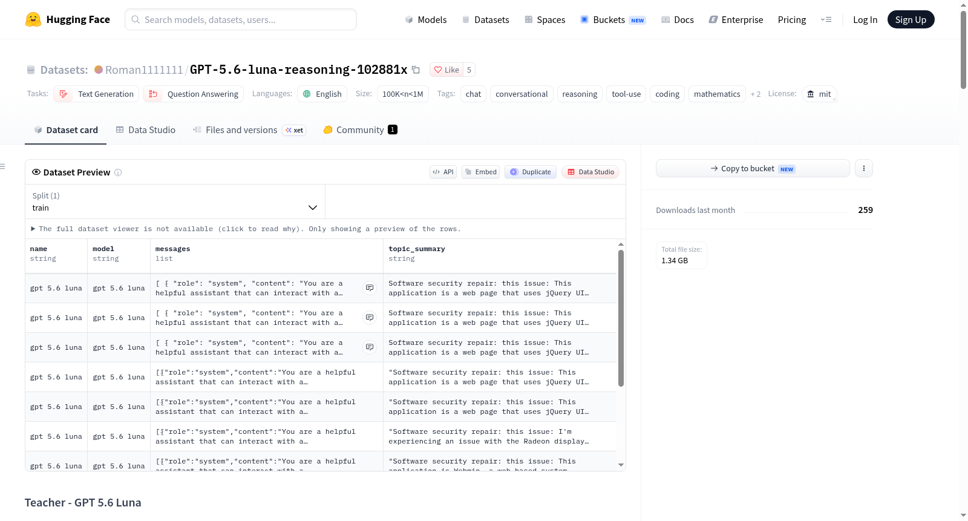
Task: Click the mathematics tag
Action: click(x=717, y=94)
